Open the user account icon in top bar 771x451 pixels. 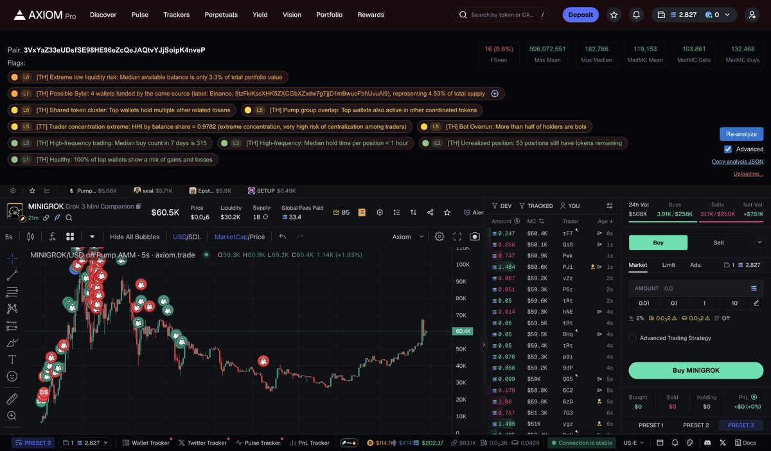click(751, 15)
